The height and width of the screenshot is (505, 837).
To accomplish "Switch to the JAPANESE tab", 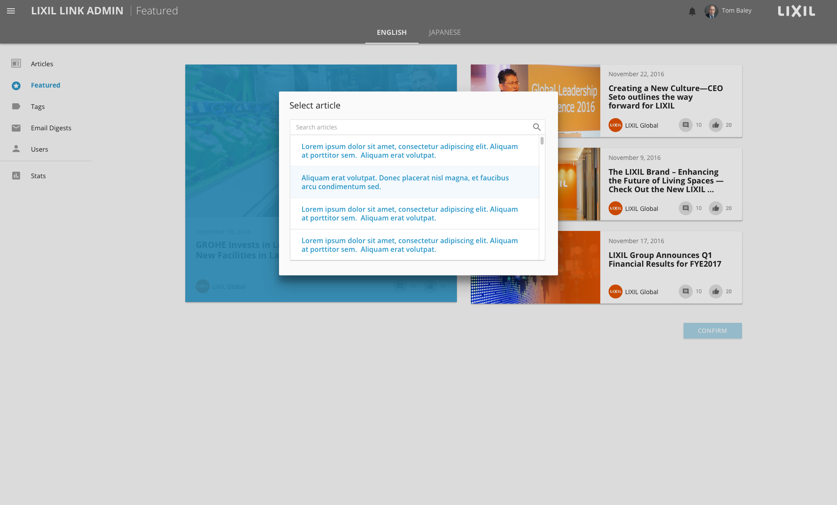I will [445, 33].
